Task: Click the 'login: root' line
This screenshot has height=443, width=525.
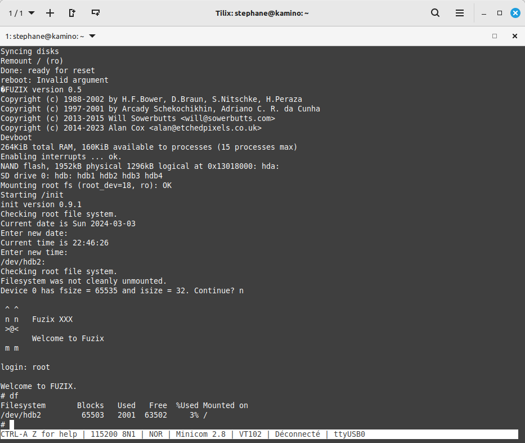Action: point(25,368)
